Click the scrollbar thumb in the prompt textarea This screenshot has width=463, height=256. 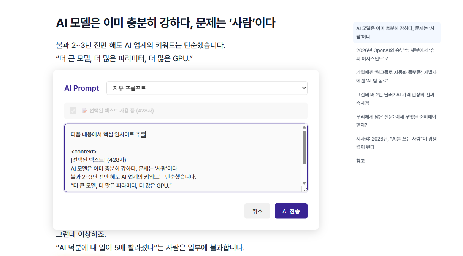point(304,147)
